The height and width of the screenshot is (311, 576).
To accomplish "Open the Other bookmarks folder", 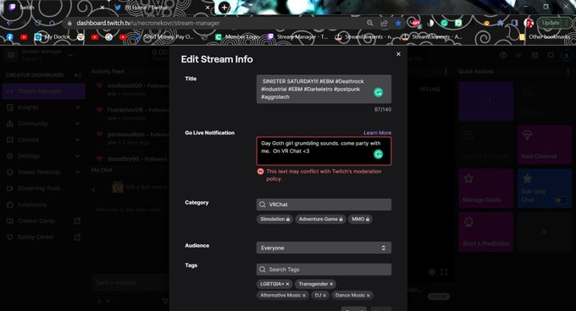I will click(x=545, y=37).
